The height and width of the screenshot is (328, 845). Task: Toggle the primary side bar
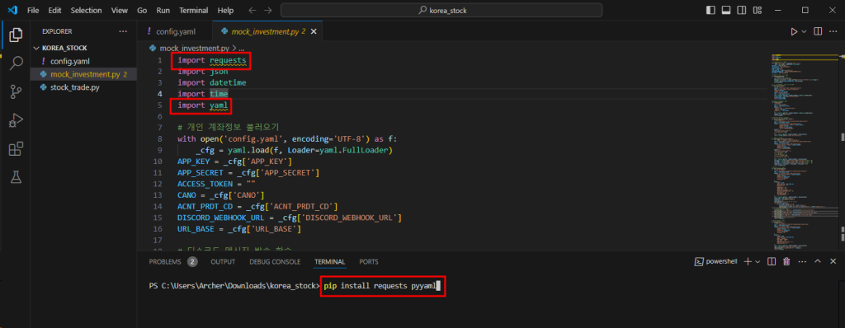tap(710, 10)
